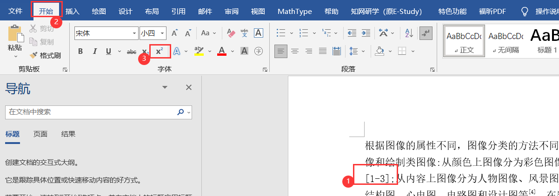Apply the 无间隔 (No Spacing) style
The width and height of the screenshot is (559, 196).
506,41
